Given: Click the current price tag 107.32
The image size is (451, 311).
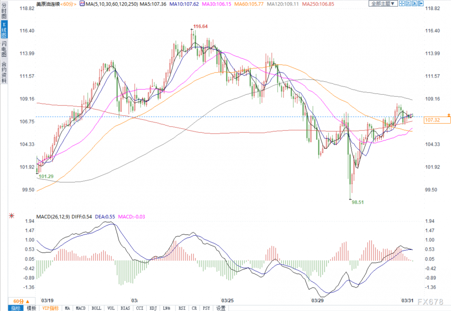Looking at the screenshot, I should (437, 120).
